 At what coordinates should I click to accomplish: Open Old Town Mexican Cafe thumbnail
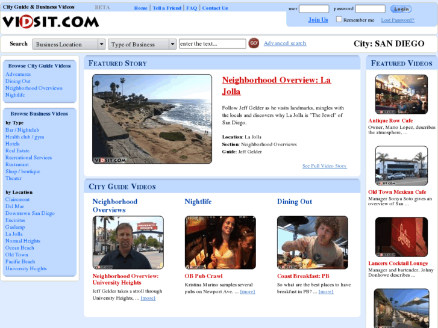pyautogui.click(x=401, y=166)
